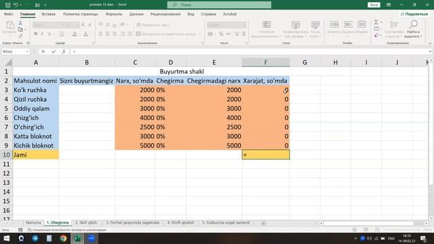Click the font color letter A swatch
This screenshot has width=434, height=244.
[85, 34]
